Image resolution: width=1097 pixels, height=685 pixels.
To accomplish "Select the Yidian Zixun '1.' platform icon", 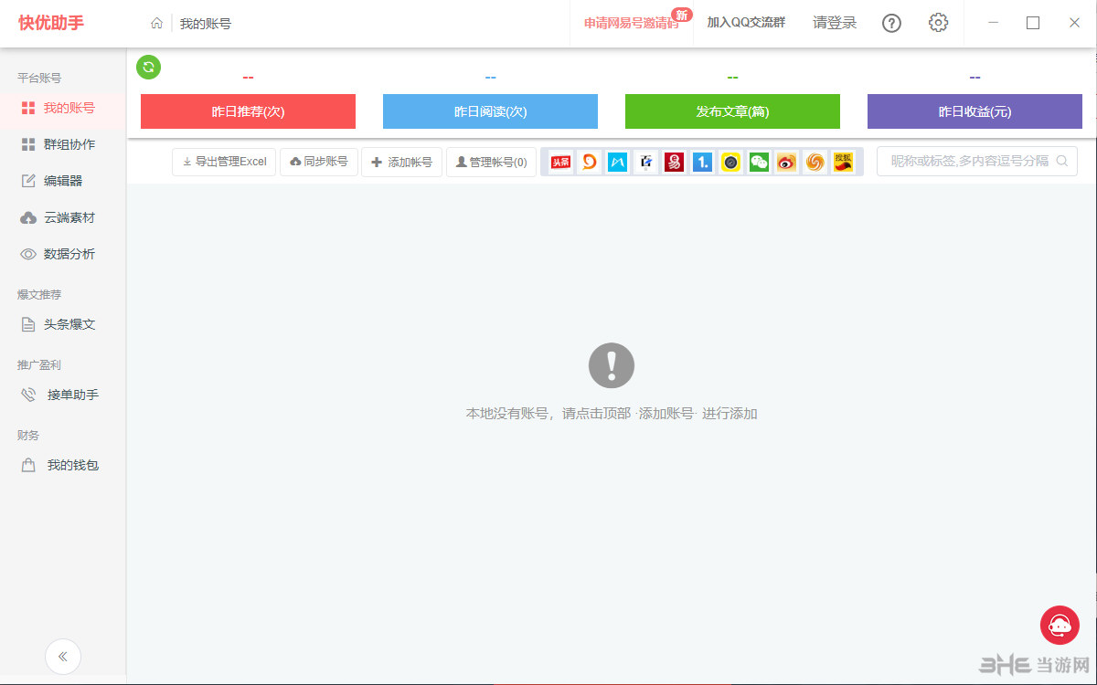I will (x=702, y=162).
